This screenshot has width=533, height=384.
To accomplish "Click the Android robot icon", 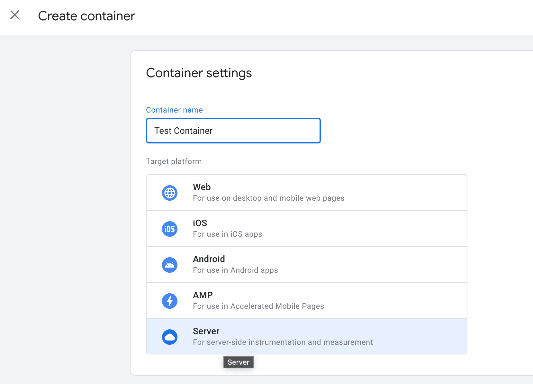I will [170, 265].
